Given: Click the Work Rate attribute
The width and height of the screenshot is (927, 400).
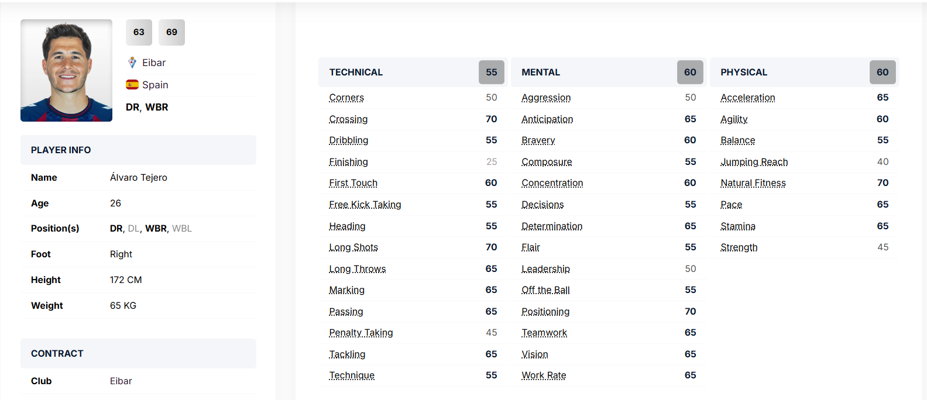Looking at the screenshot, I should coord(544,375).
